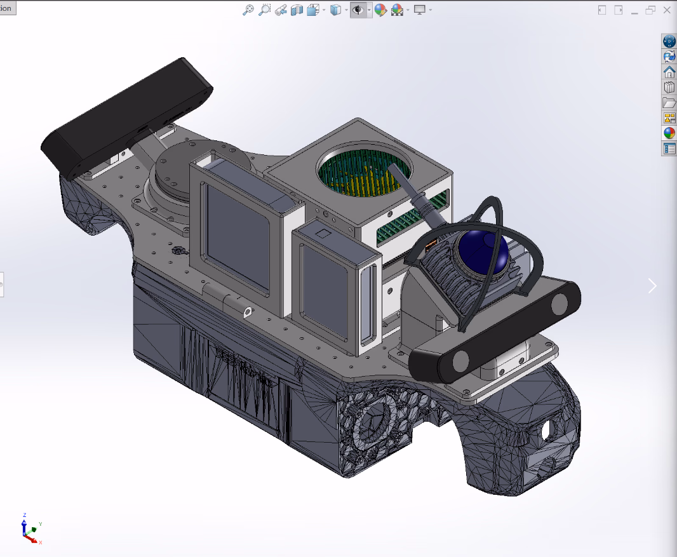Select the green fan grille circle on model
677x557 pixels.
[x=364, y=172]
